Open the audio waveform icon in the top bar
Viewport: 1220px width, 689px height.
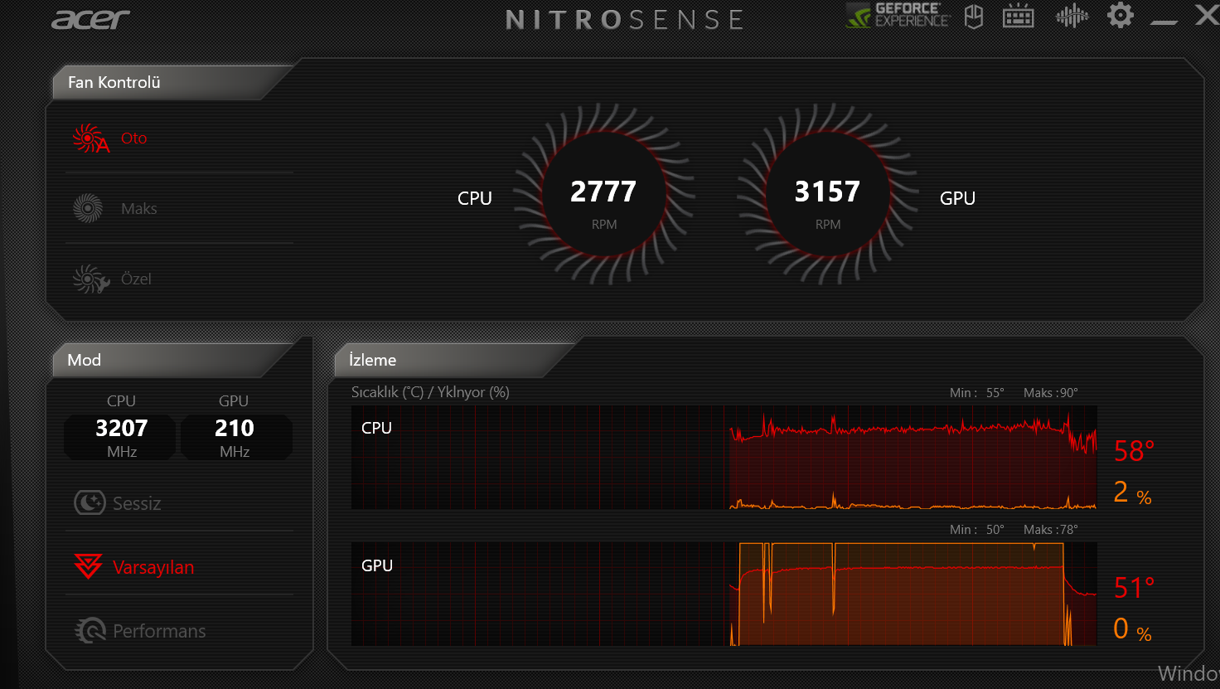pos(1072,16)
